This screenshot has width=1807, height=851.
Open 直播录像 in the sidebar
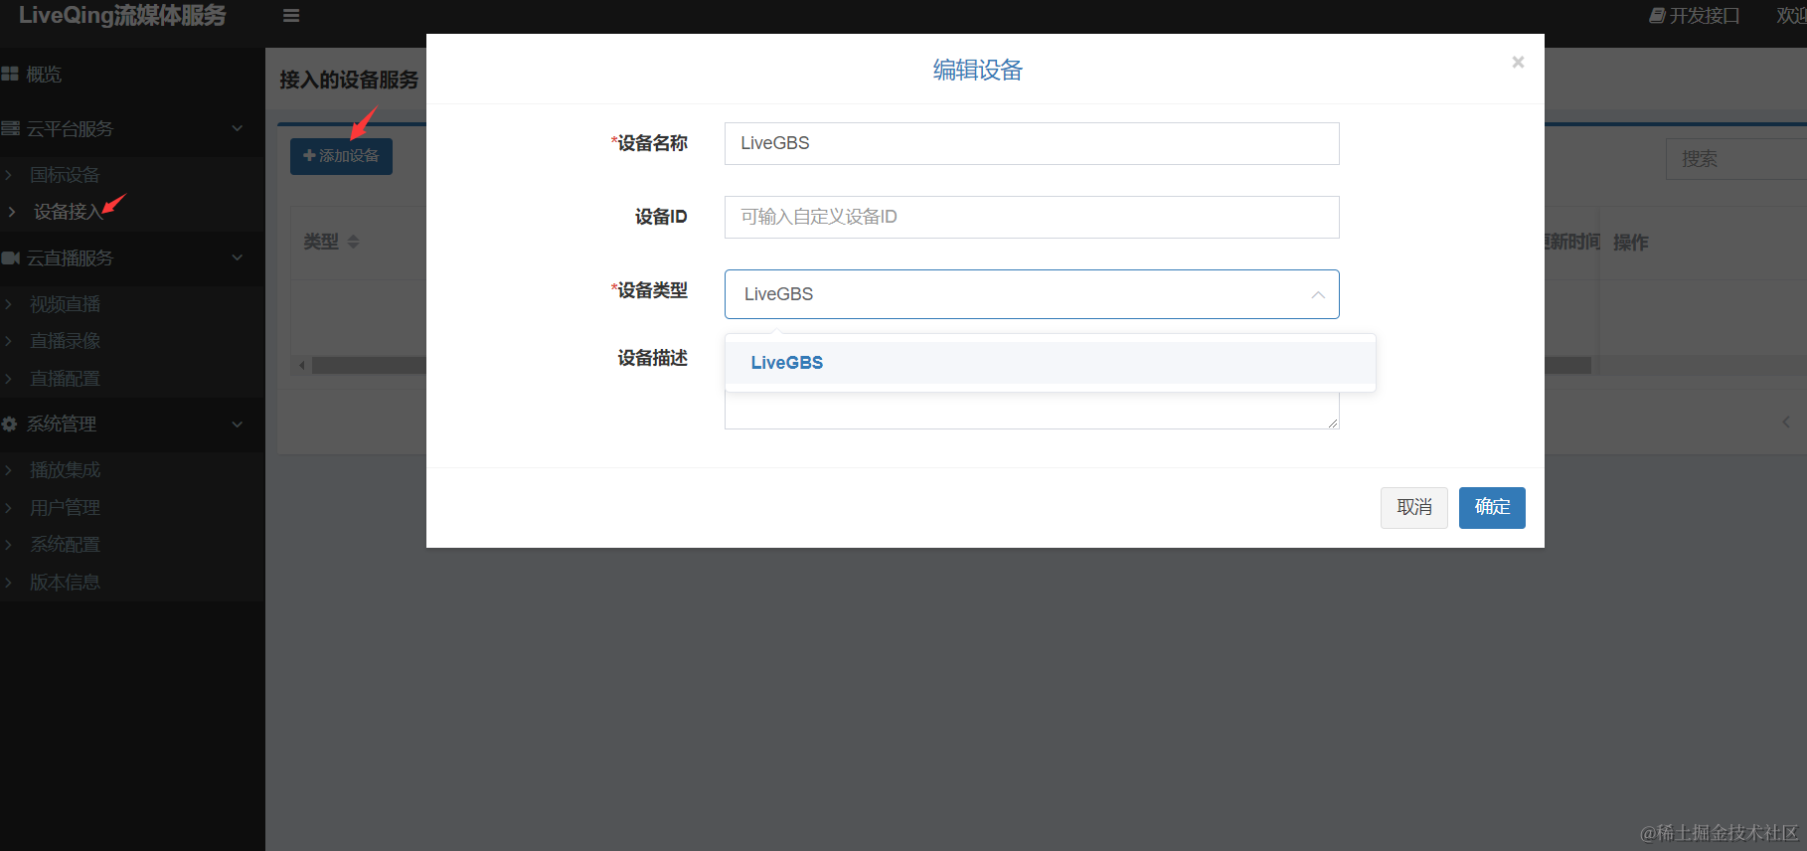(x=132, y=341)
